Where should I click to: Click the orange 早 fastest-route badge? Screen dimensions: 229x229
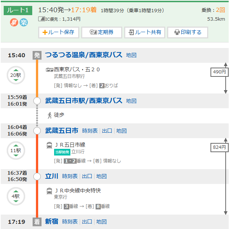point(14,23)
